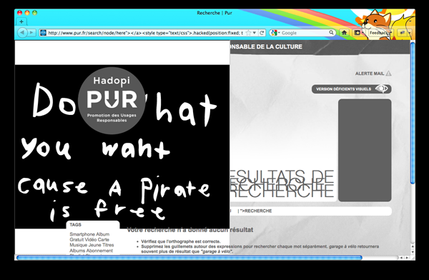The image size is (429, 280).
Task: Reload the current page
Action: click(262, 33)
